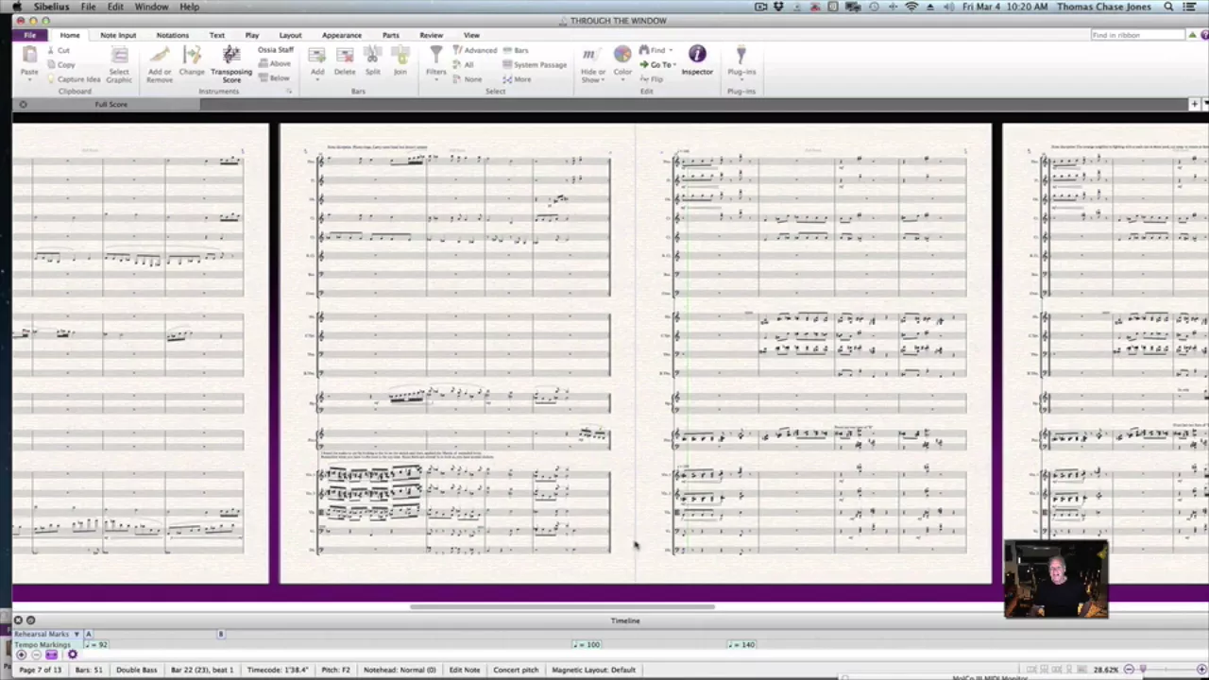Open Instruments group dialog launcher
This screenshot has height=680, width=1209.
(x=288, y=92)
